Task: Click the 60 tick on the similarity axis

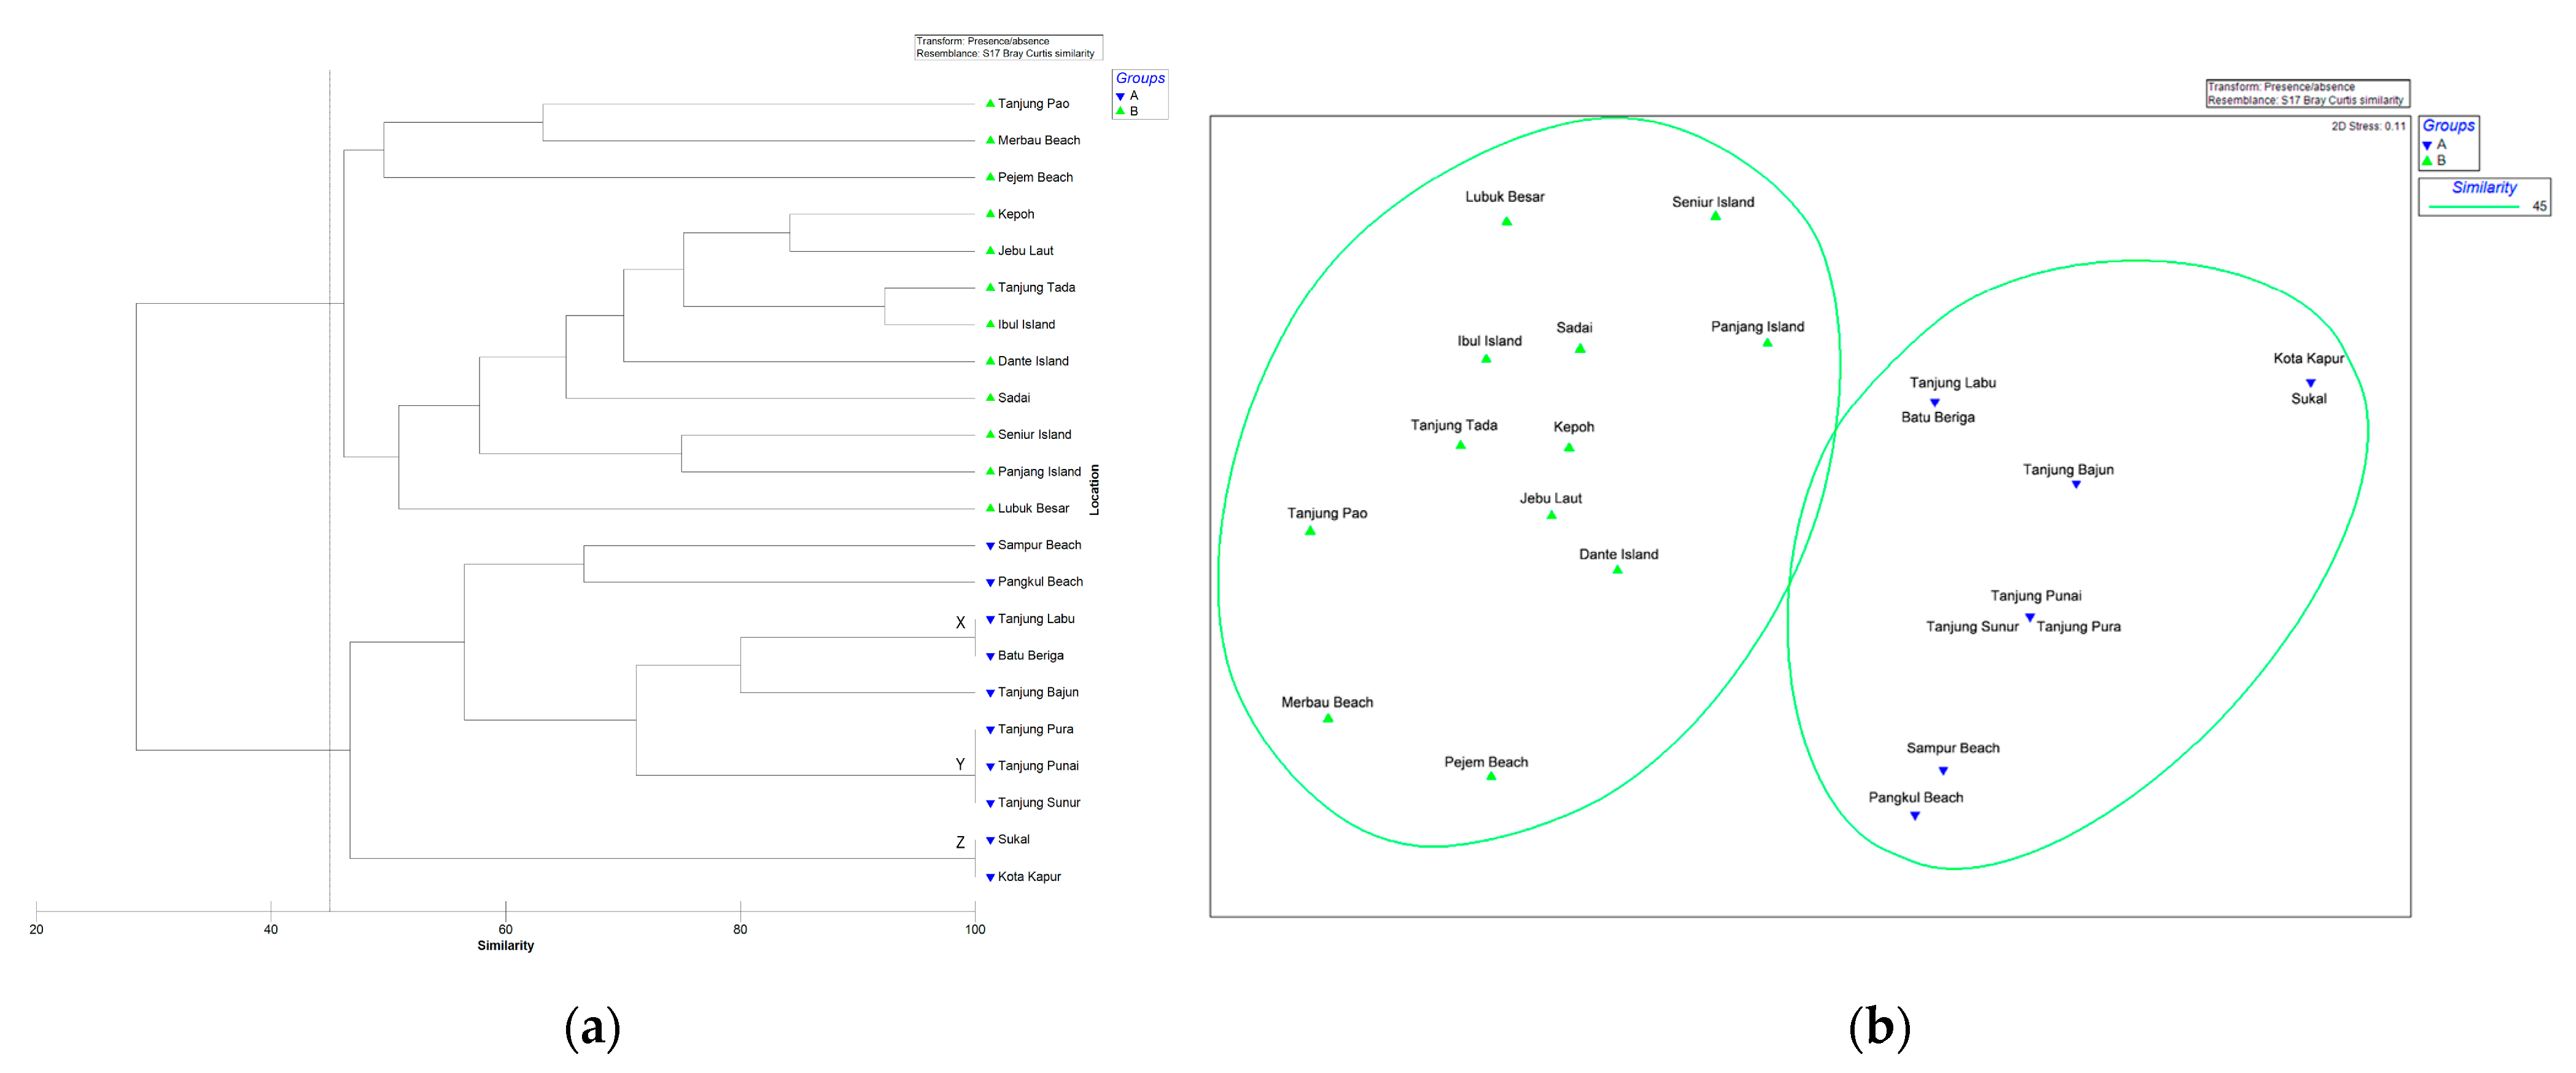Action: pos(505,929)
